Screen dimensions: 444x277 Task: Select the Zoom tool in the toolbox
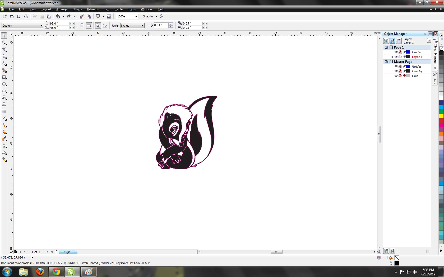4,56
